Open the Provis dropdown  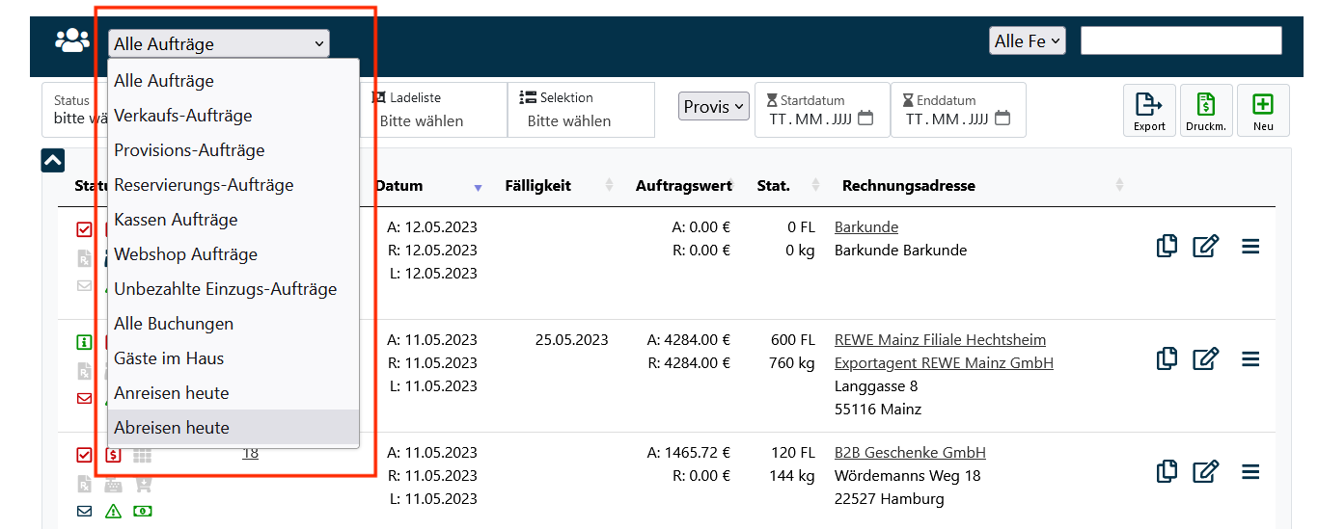click(713, 107)
